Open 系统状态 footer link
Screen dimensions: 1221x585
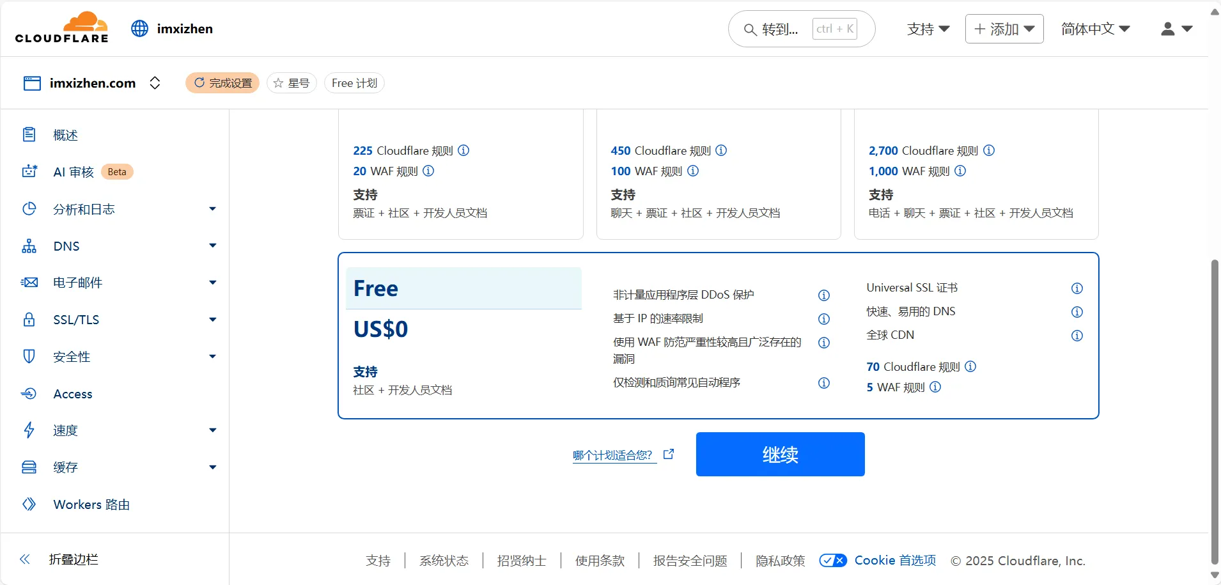click(x=444, y=561)
